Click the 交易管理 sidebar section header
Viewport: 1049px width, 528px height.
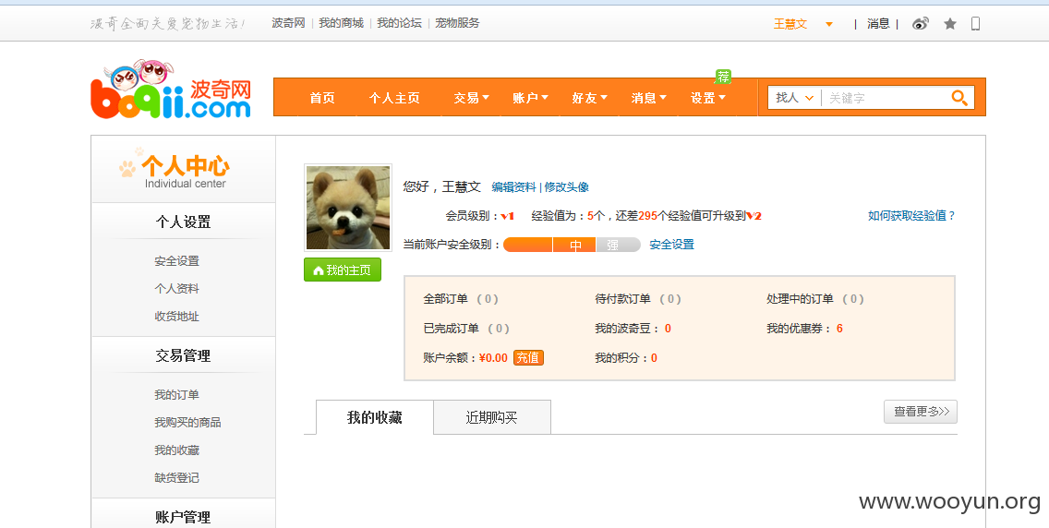(x=184, y=356)
